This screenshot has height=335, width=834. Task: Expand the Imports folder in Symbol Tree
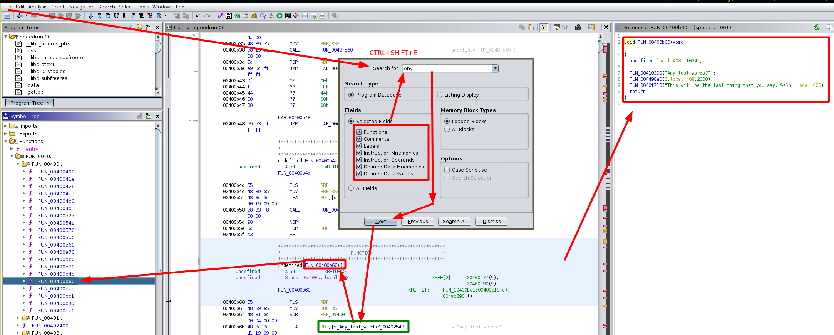click(5, 126)
